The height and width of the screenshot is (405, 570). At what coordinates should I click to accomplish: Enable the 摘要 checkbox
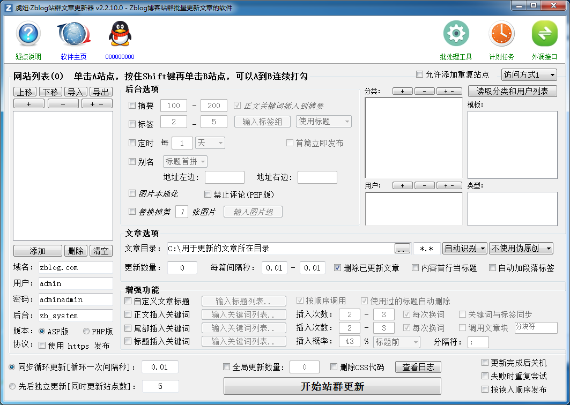tap(132, 106)
